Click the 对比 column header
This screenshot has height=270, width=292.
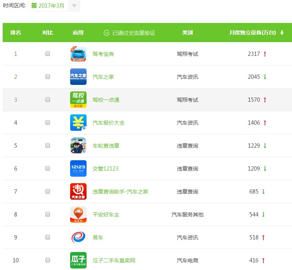click(x=48, y=33)
